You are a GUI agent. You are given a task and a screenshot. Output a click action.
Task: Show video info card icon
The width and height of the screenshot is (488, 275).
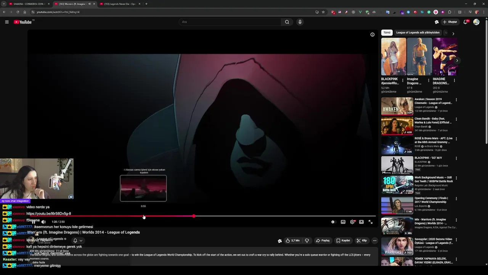(x=372, y=34)
